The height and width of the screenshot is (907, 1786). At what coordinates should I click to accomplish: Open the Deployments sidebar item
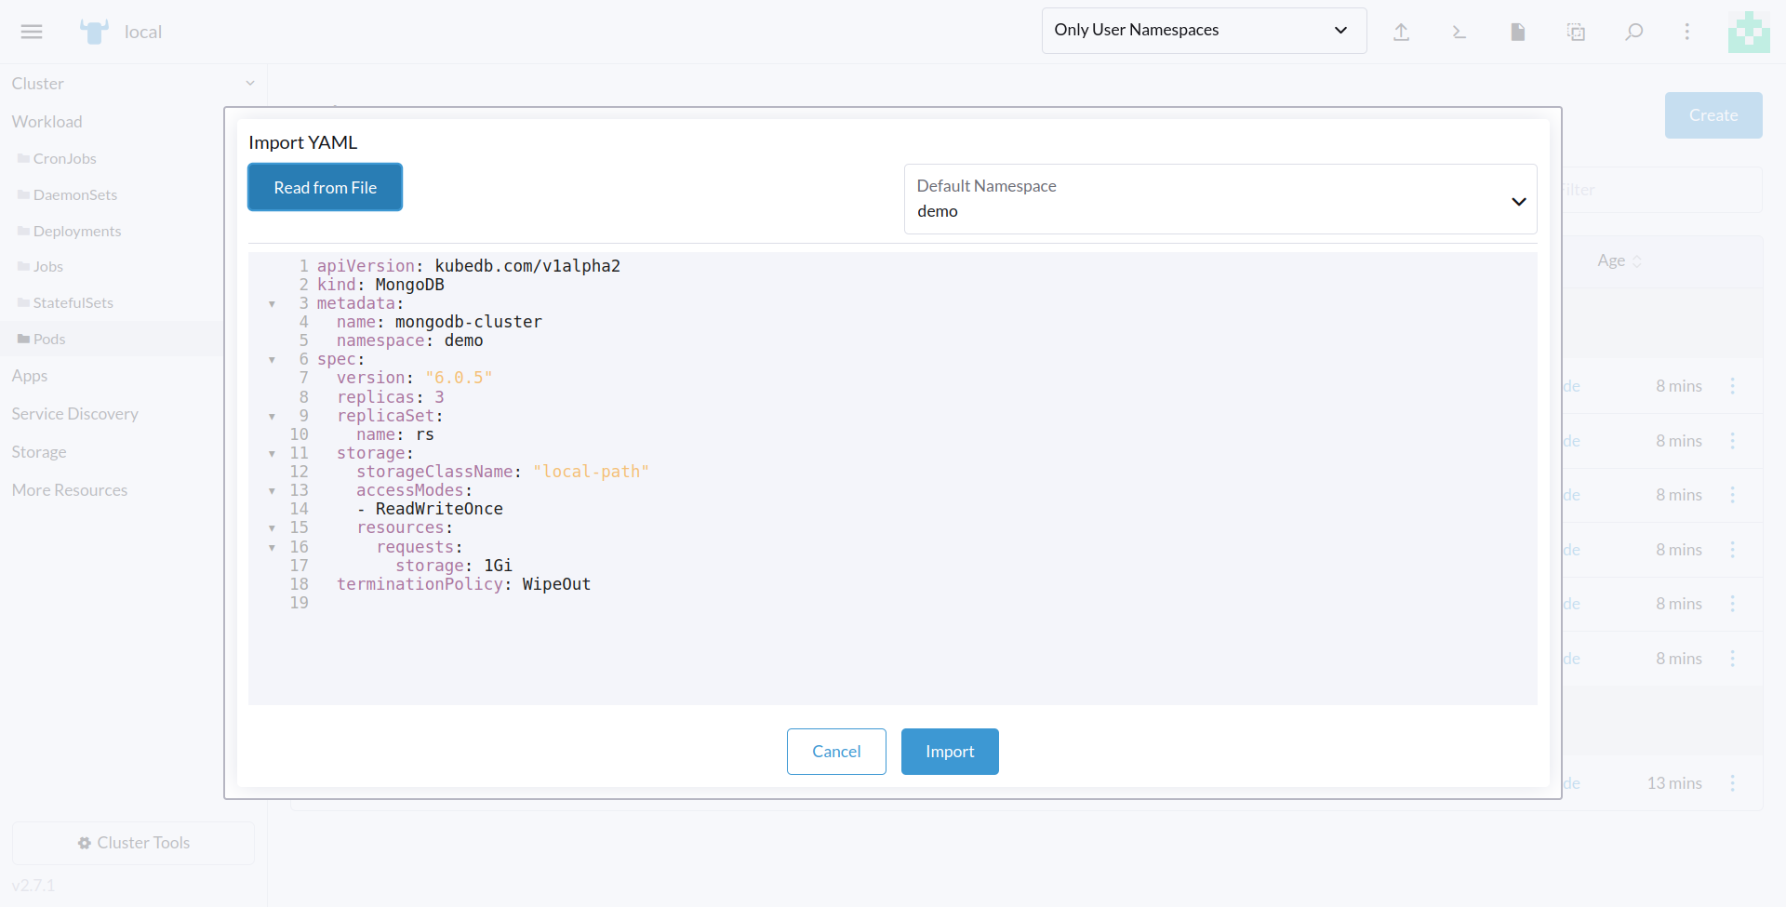tap(77, 231)
